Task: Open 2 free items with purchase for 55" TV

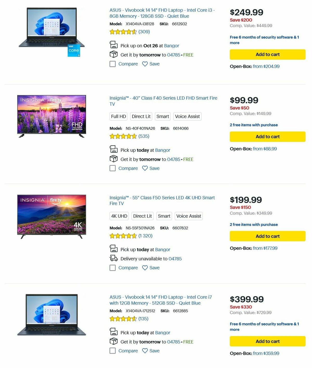Action: (253, 224)
